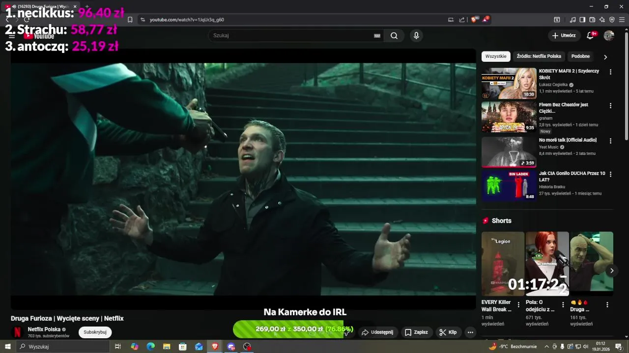Open Brave VPN shield icon
The height and width of the screenshot is (353, 629).
click(x=612, y=20)
